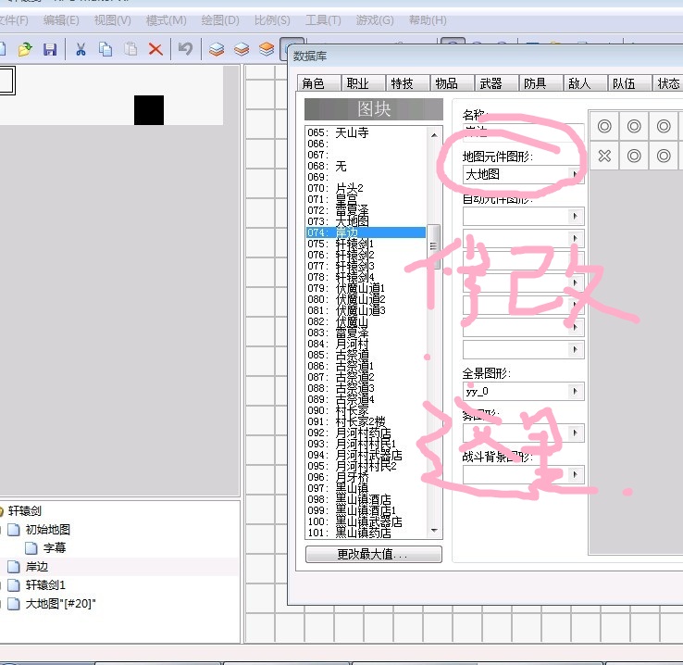The width and height of the screenshot is (683, 665).
Task: Select 大地图"[#20]" in map tree
Action: point(60,604)
